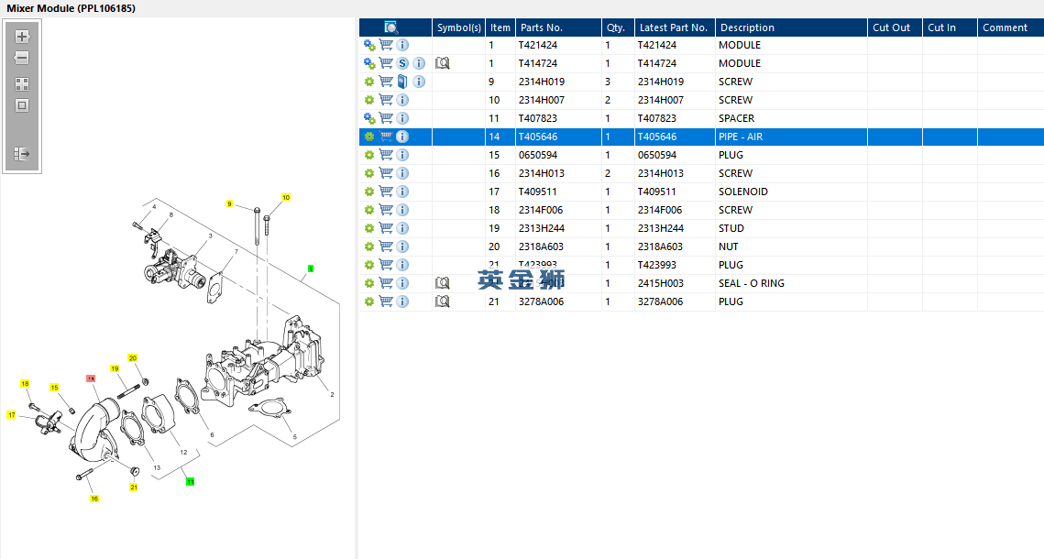Click the Symbol(s) column header
The width and height of the screenshot is (1044, 559).
click(458, 27)
